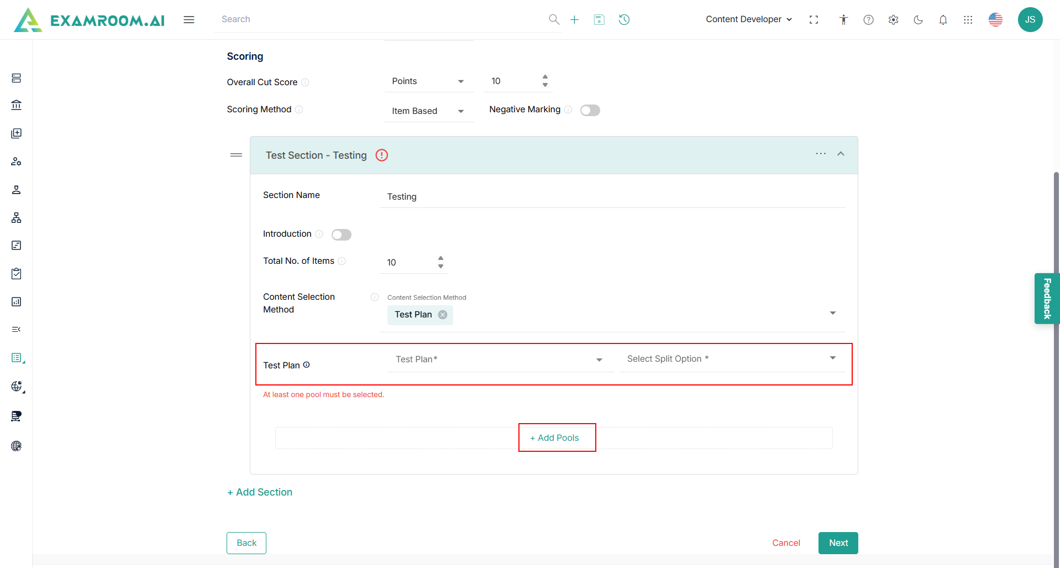The width and height of the screenshot is (1060, 568).
Task: Open the Points cut score dropdown
Action: click(x=428, y=81)
